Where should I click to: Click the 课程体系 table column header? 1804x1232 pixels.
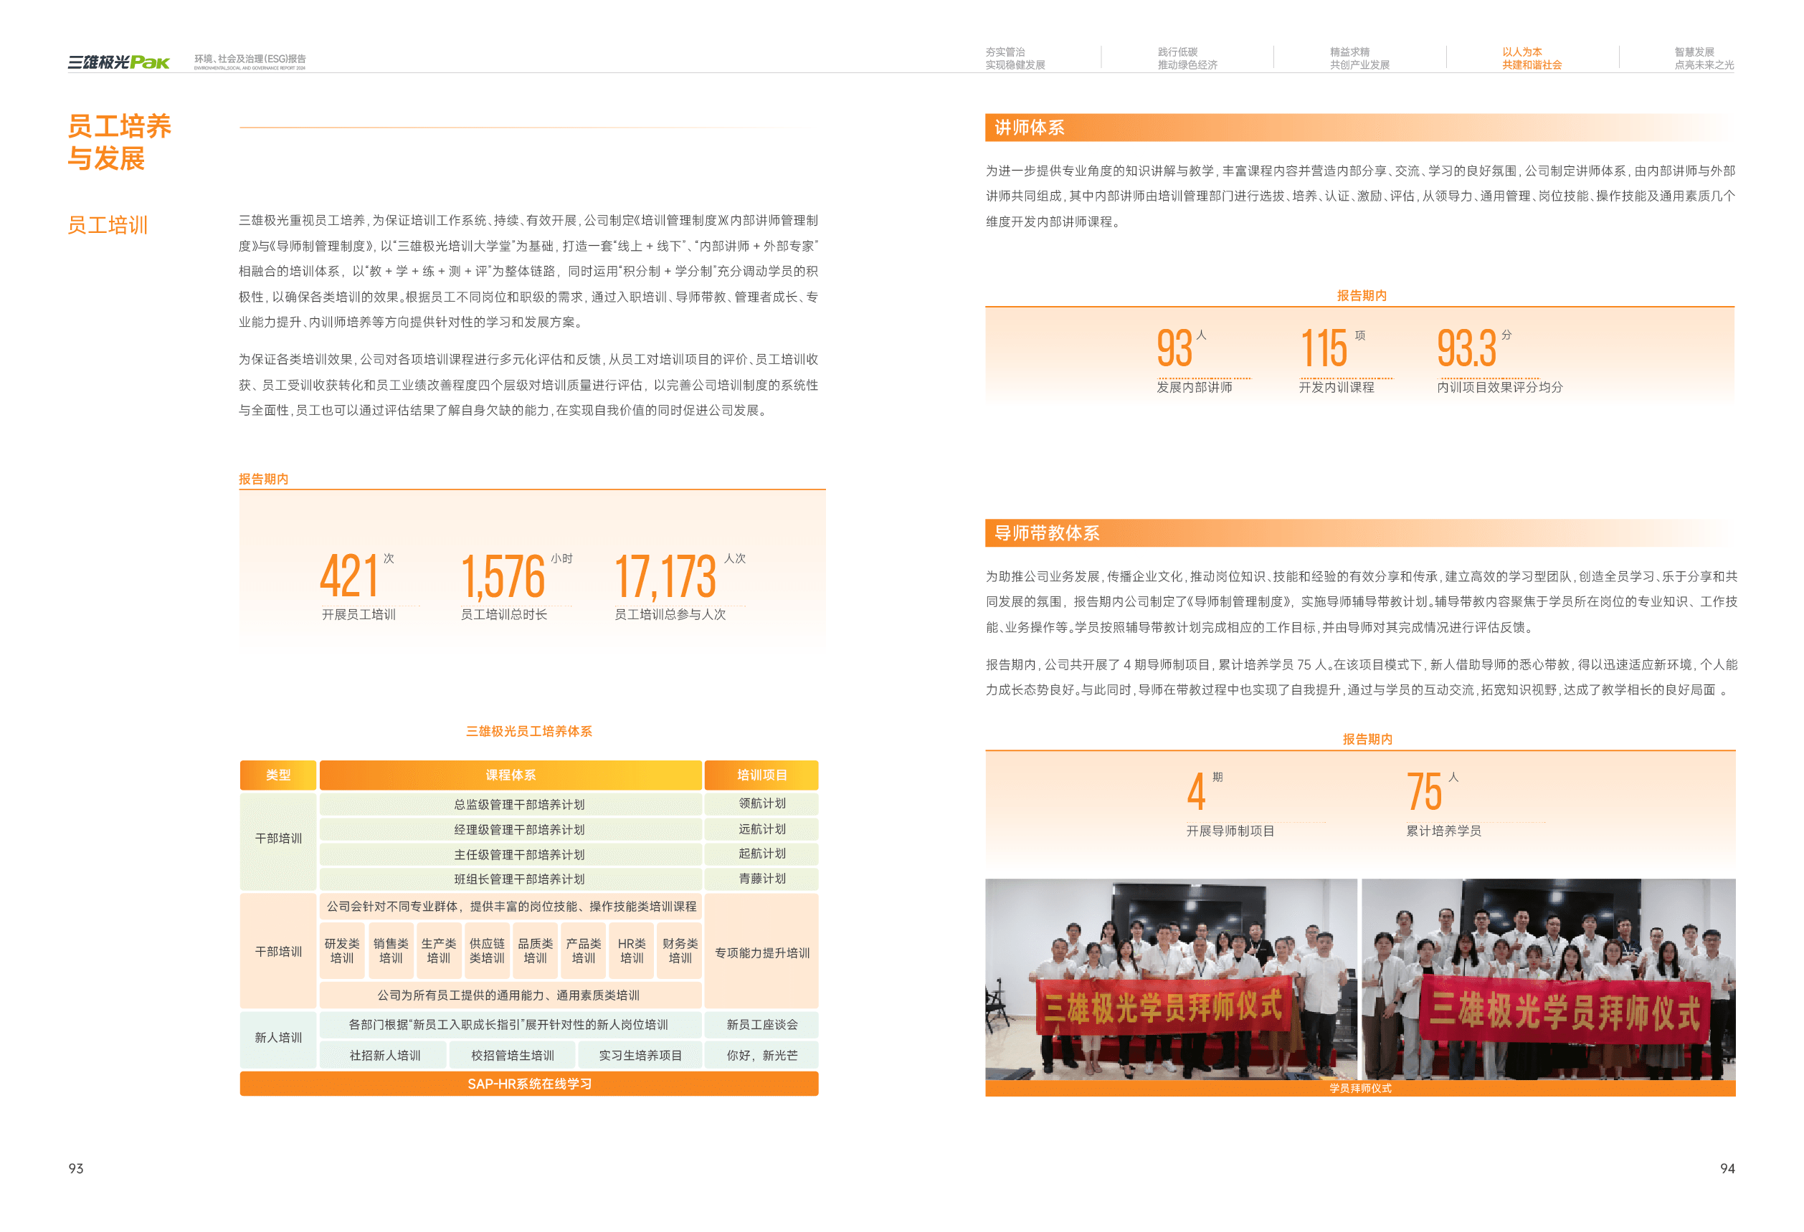[510, 775]
